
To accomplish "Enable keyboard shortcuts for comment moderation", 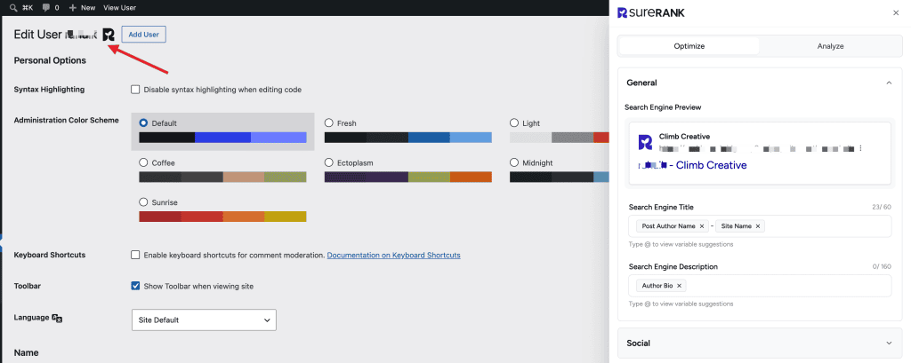I will click(x=135, y=255).
